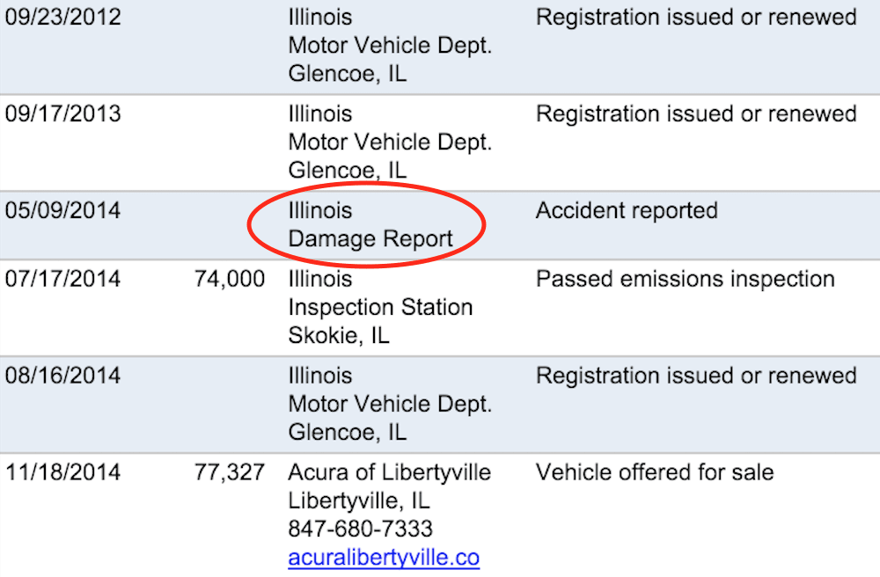Click the 09/23/2012 date cell
The width and height of the screenshot is (880, 577).
click(62, 17)
